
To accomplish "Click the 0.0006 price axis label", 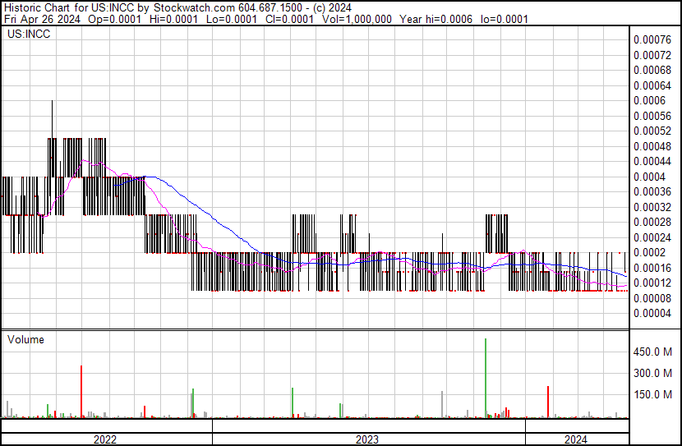I will 649,100.
